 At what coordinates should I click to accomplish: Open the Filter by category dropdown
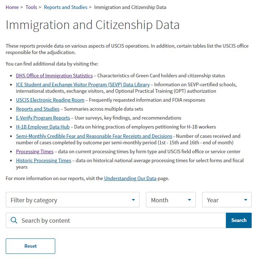[72, 200]
